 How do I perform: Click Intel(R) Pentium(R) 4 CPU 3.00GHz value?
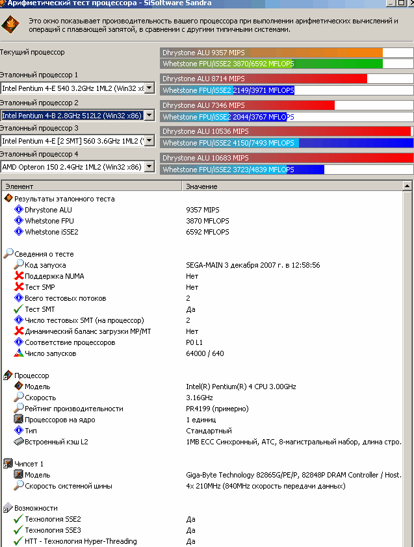[x=241, y=386]
